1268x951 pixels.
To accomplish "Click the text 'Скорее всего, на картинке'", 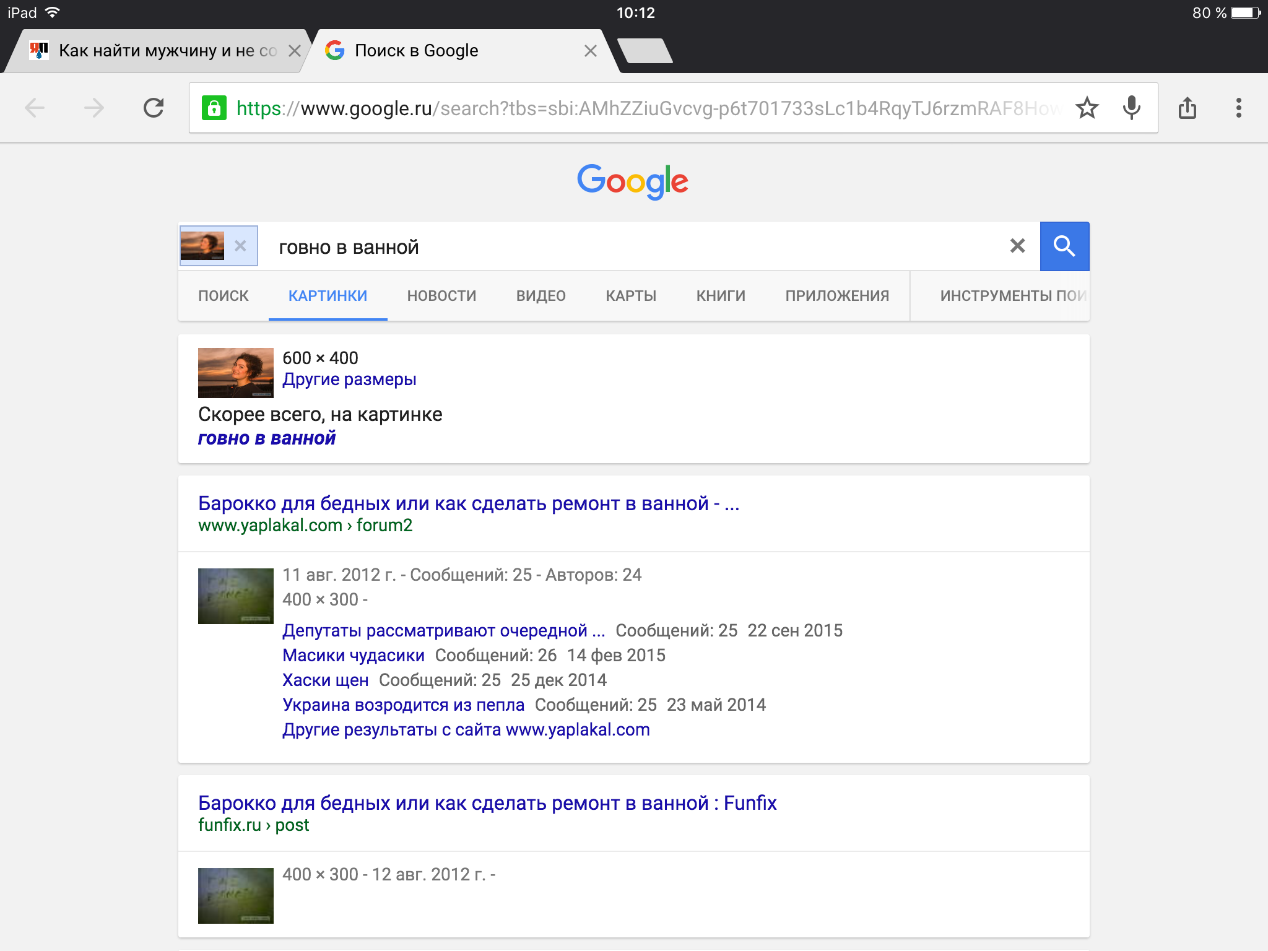I will (320, 414).
